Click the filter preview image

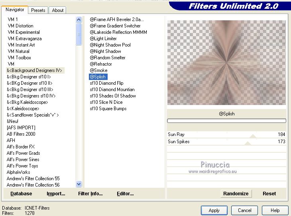click(x=226, y=62)
